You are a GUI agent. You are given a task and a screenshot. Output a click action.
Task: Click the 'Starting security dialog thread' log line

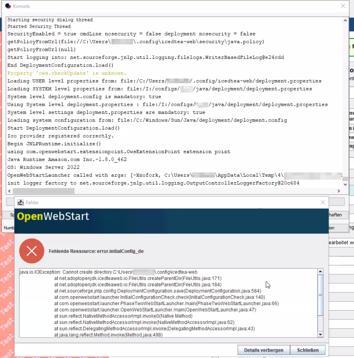click(x=50, y=20)
